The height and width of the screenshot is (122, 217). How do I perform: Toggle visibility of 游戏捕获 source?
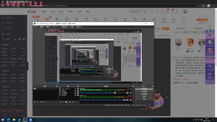tap(75, 93)
